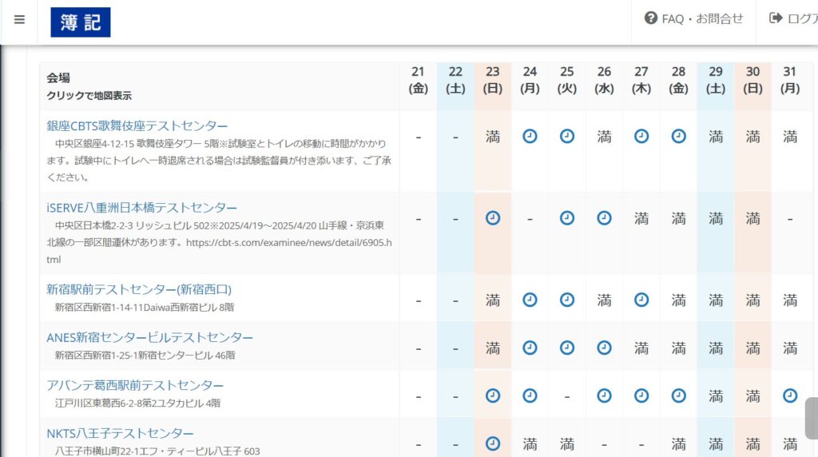
Task: Select 26(水) clock slot for iSERVE八重洲日本橋
Action: pyautogui.click(x=604, y=218)
